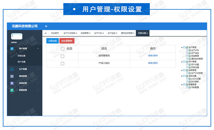Expand the 配置管理 sidebar menu arrow

38,90
